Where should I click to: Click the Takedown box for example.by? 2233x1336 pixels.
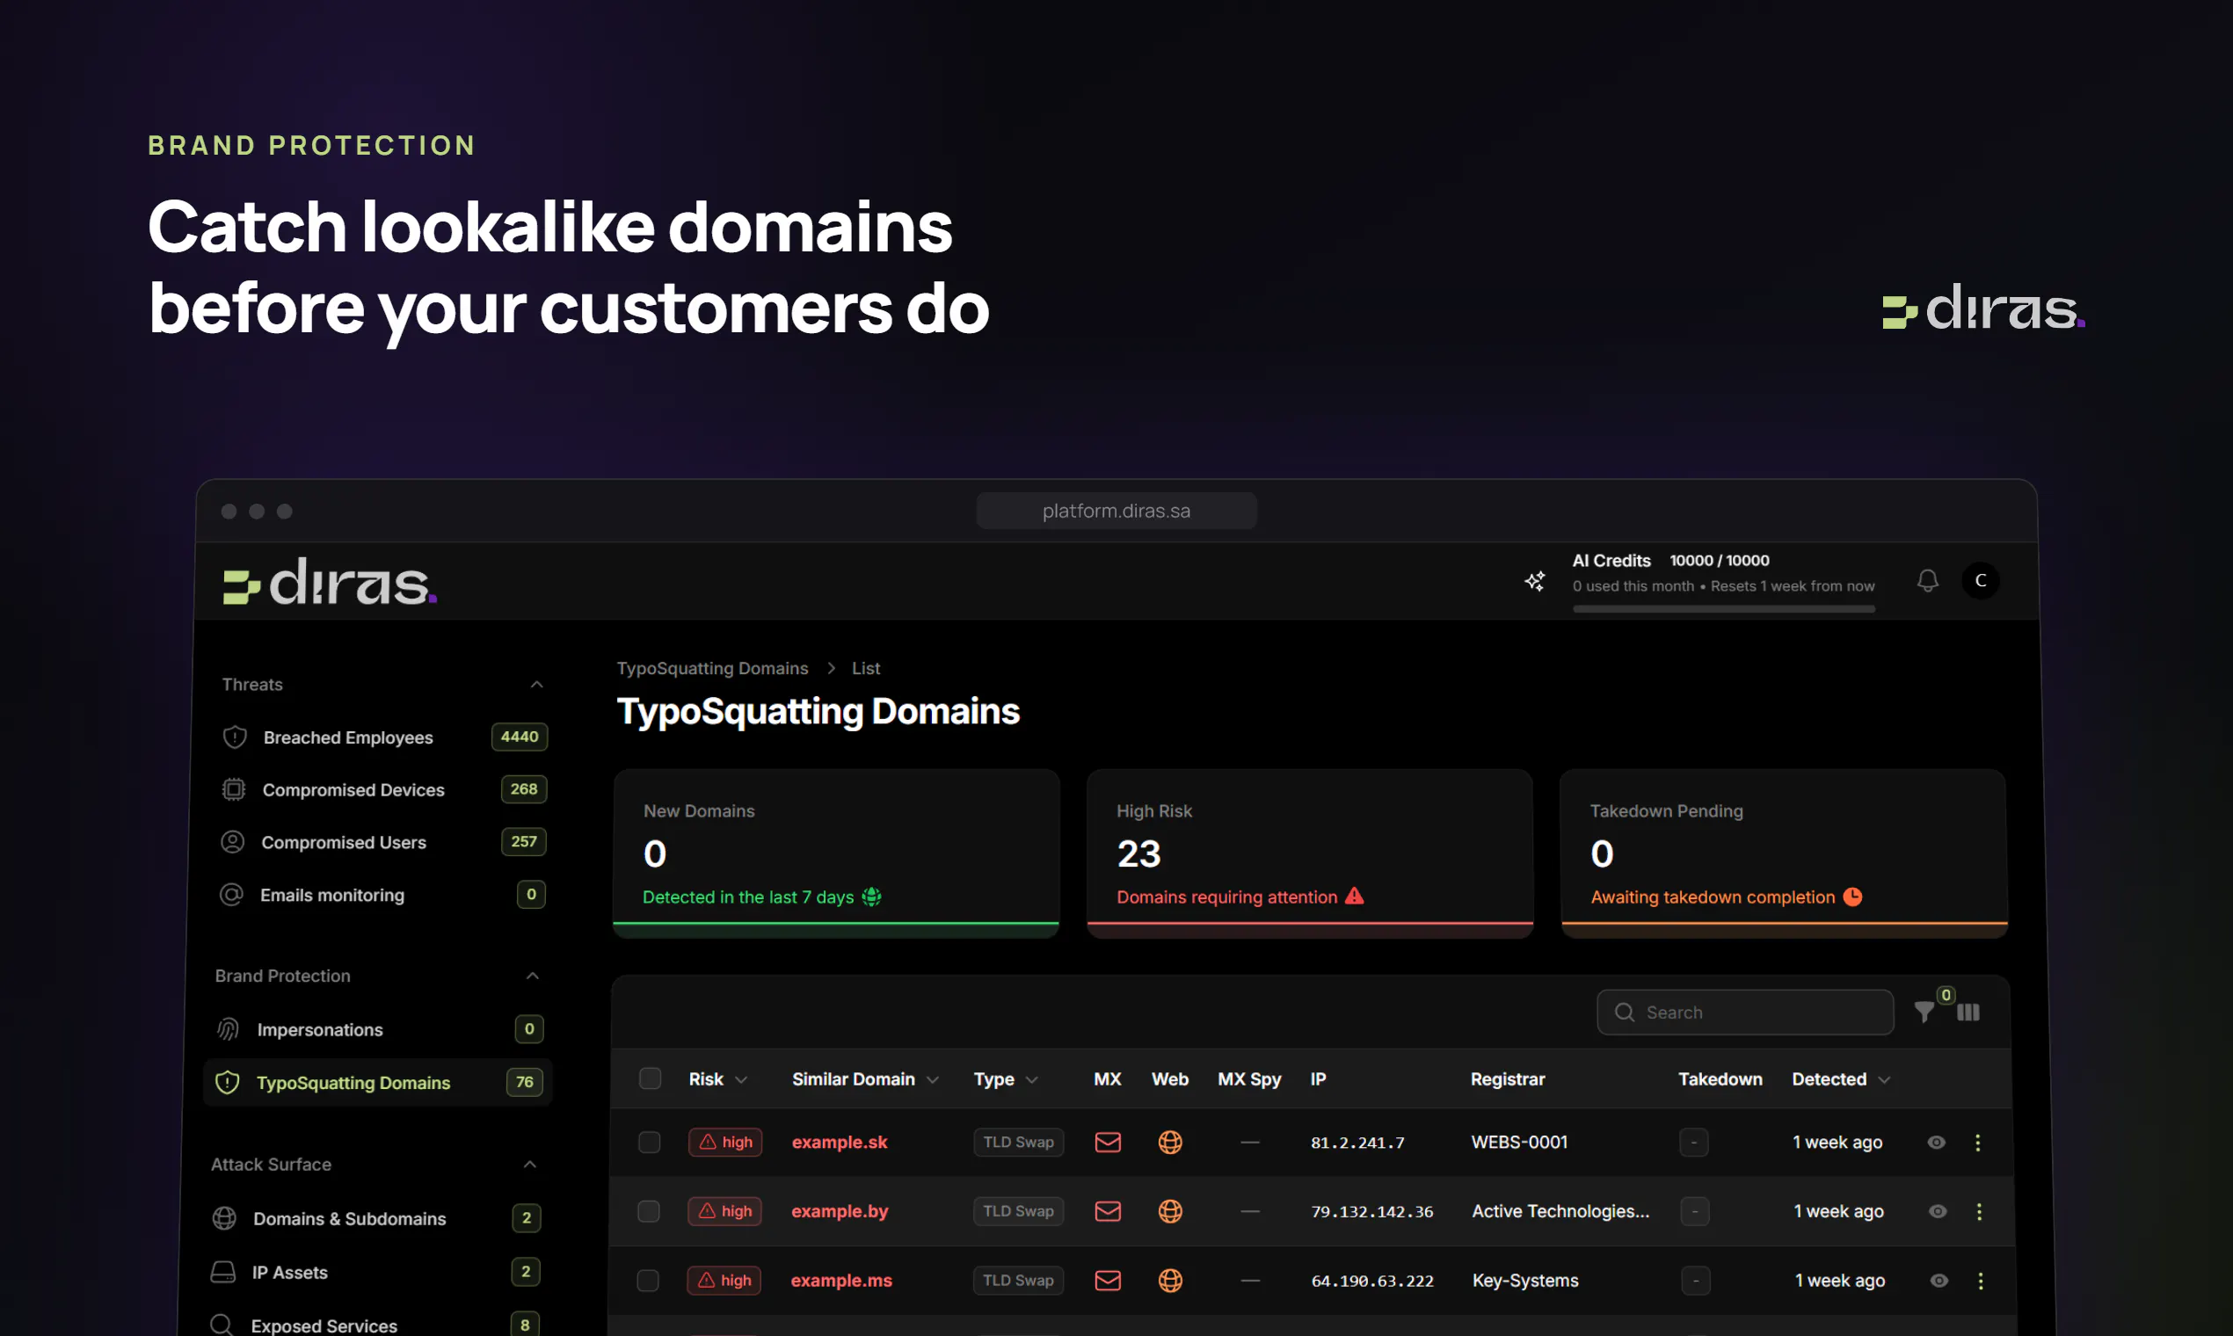click(1695, 1212)
